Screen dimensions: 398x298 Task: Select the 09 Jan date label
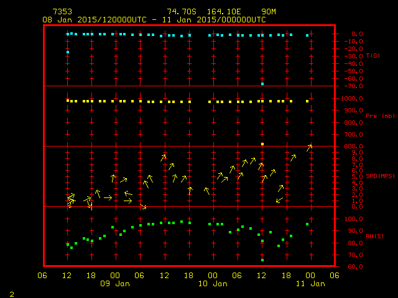[115, 284]
